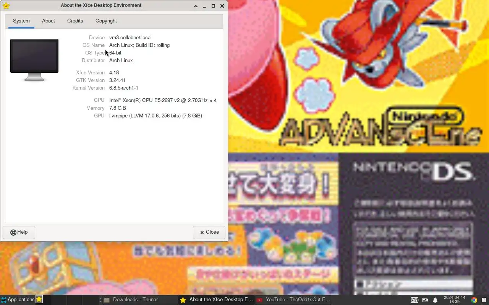
Task: Click the star icon in the window title bar
Action: [6, 6]
